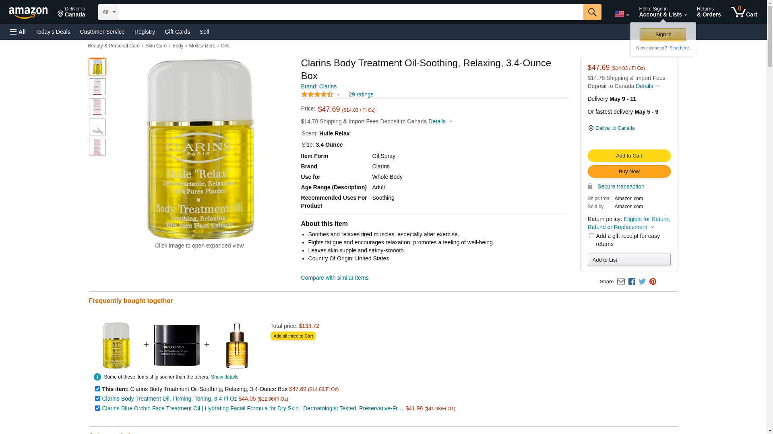Share product on Facebook
Viewport: 773px width, 434px height.
click(x=632, y=282)
